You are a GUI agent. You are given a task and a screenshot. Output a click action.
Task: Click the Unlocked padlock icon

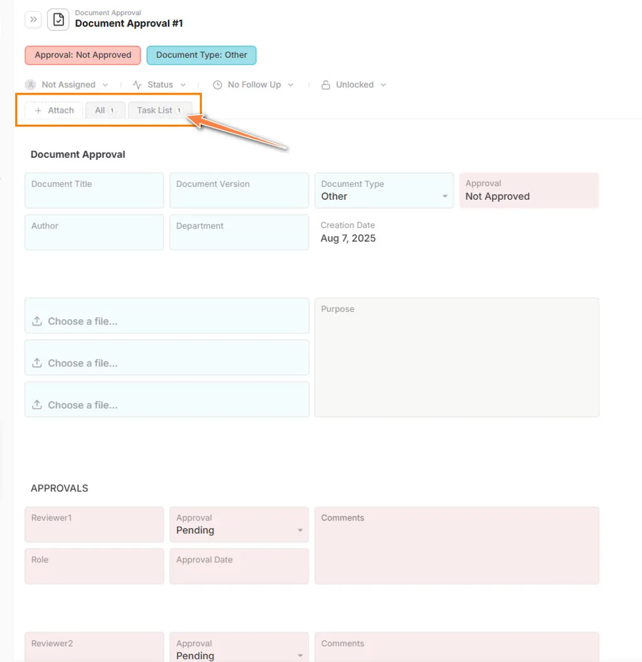pos(326,85)
